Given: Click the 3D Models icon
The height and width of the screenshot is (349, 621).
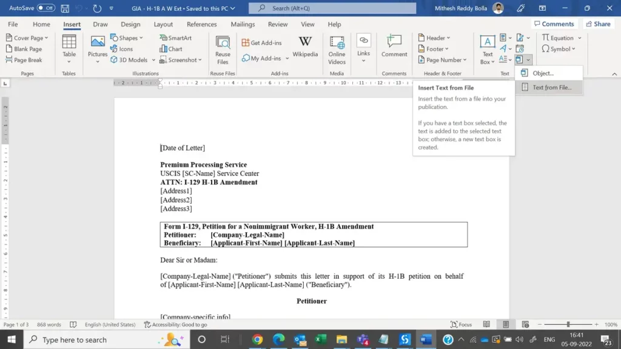Looking at the screenshot, I should 113,60.
